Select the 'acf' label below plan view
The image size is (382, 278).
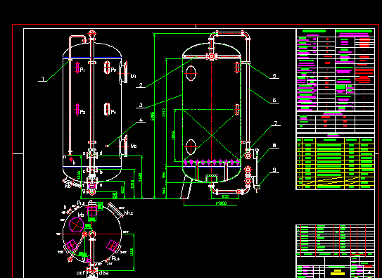click(x=81, y=273)
